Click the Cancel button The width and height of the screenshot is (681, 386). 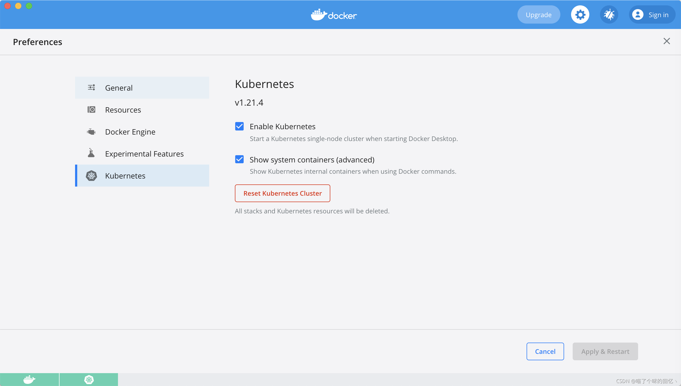[x=545, y=351]
